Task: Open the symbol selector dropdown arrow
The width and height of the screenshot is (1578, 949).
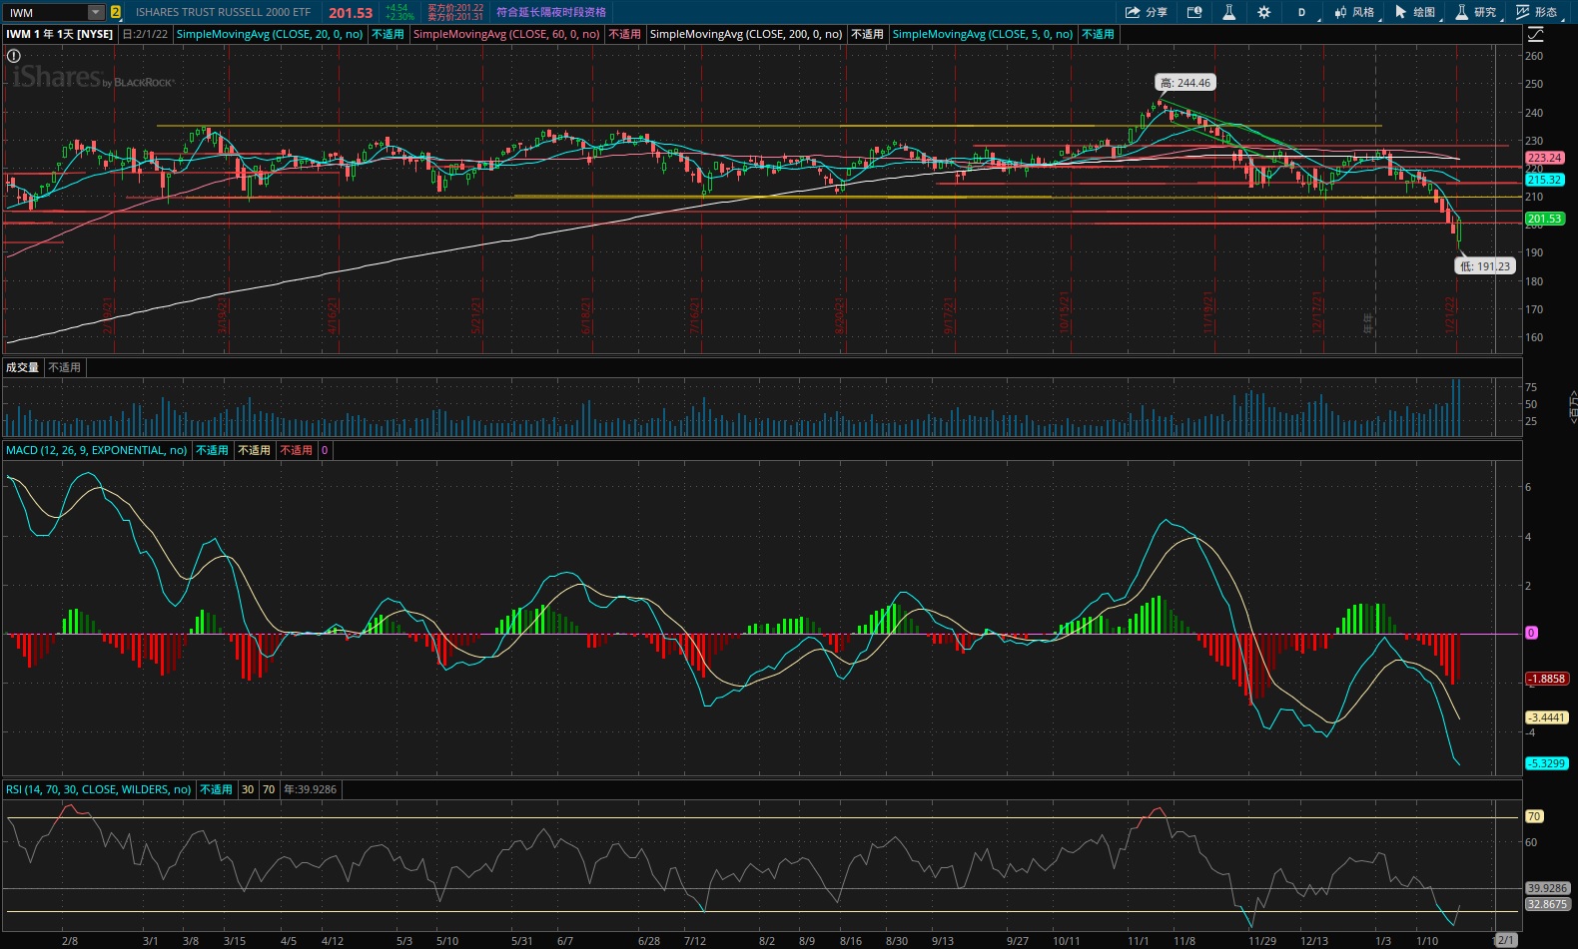Action: (x=96, y=12)
